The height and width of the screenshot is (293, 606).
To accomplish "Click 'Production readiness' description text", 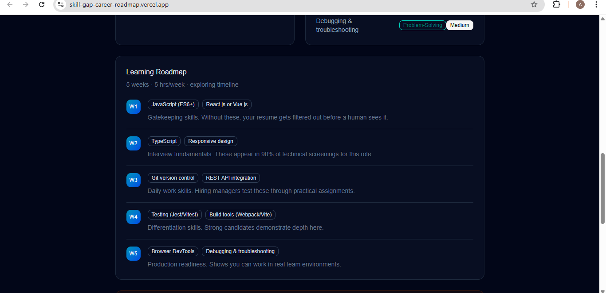I will coord(244,264).
